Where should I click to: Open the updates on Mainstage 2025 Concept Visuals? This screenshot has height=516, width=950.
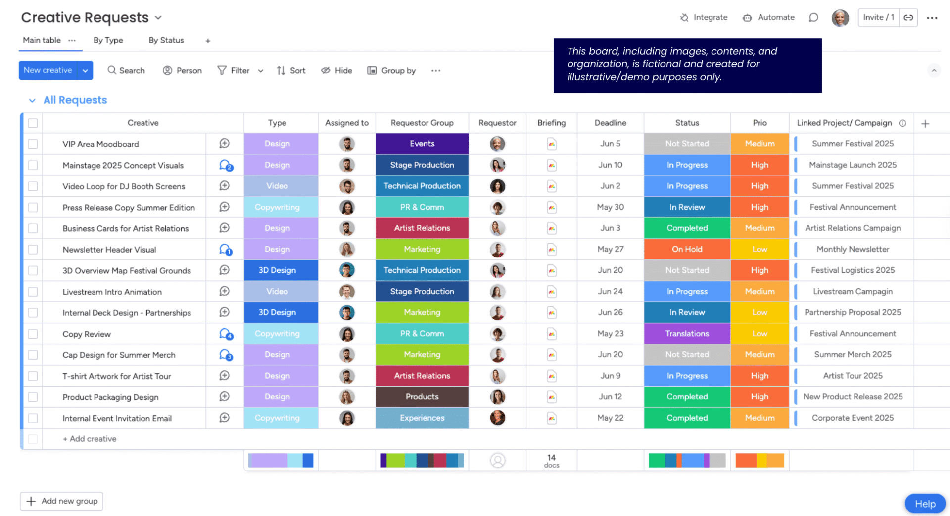(x=226, y=165)
